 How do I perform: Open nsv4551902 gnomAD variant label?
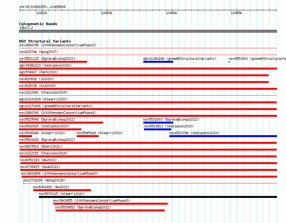257,59
